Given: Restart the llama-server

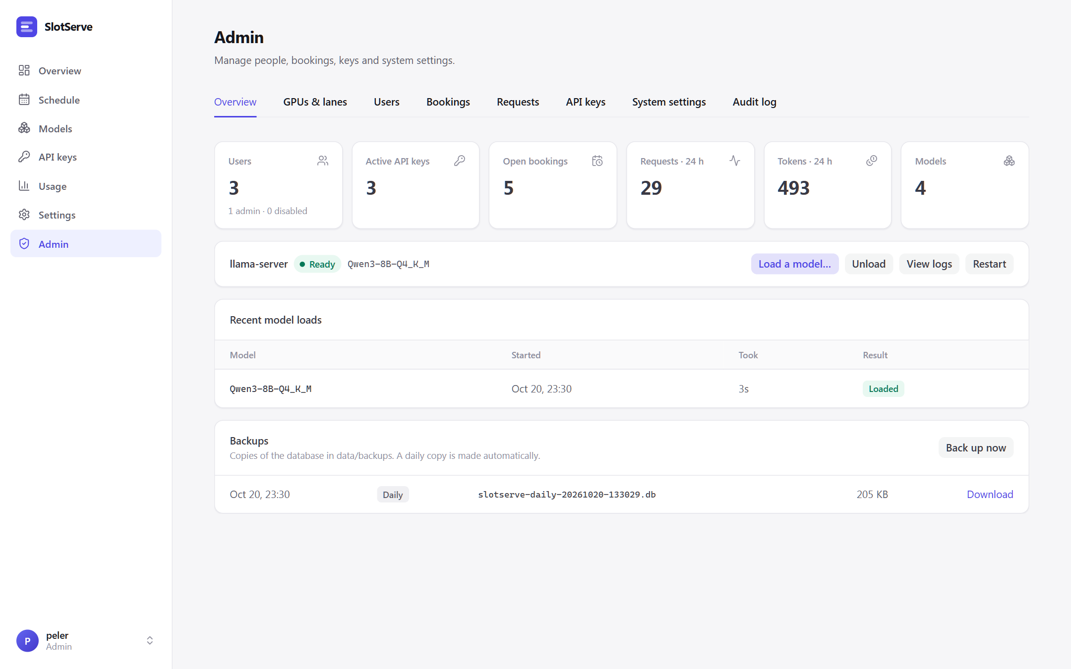Looking at the screenshot, I should click(989, 264).
